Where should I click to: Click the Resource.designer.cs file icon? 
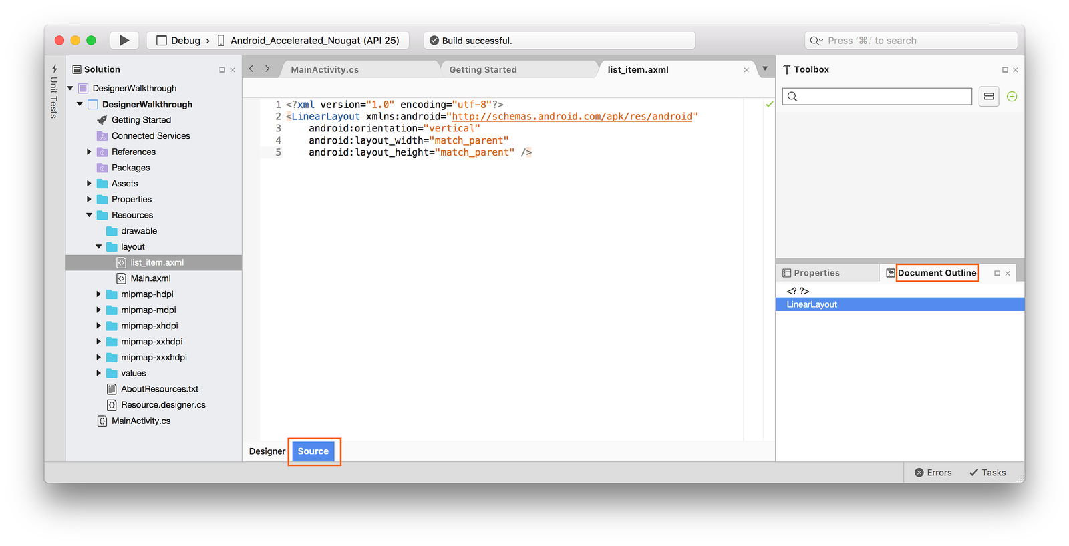(x=112, y=405)
